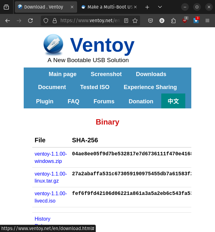Open the Document menu item
The width and height of the screenshot is (215, 232).
pyautogui.click(x=52, y=87)
